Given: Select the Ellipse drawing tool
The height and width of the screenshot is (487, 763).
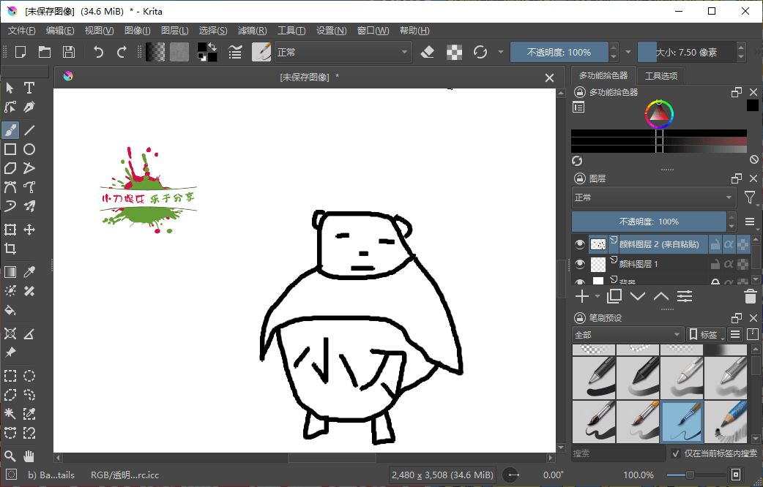Looking at the screenshot, I should click(x=29, y=149).
